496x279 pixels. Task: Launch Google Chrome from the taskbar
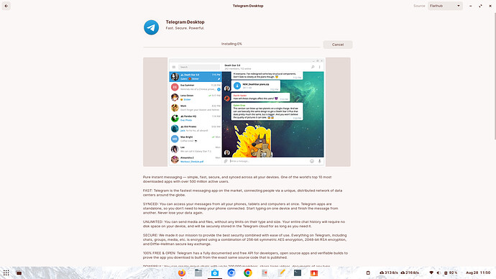tap(248, 273)
